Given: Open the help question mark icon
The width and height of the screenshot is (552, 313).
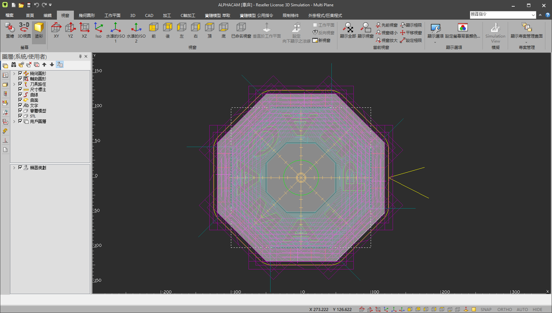Looking at the screenshot, I should tap(548, 15).
